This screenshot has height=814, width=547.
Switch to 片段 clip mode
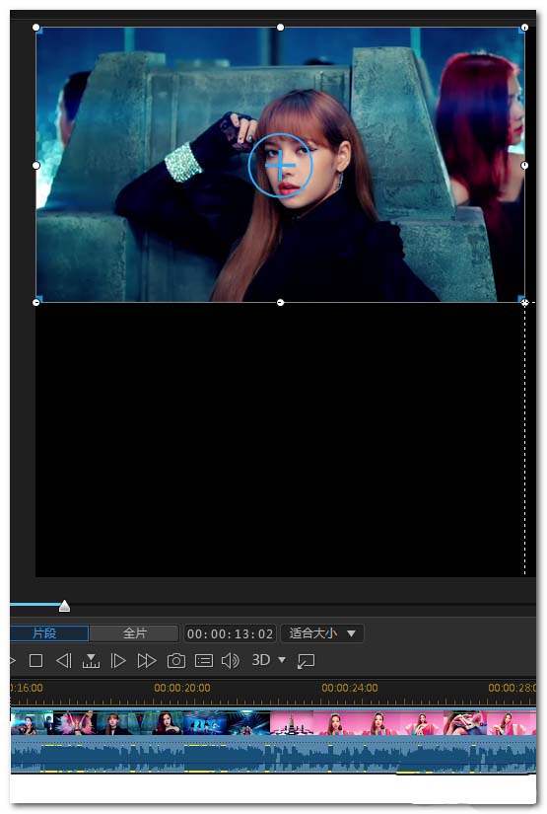(x=49, y=633)
